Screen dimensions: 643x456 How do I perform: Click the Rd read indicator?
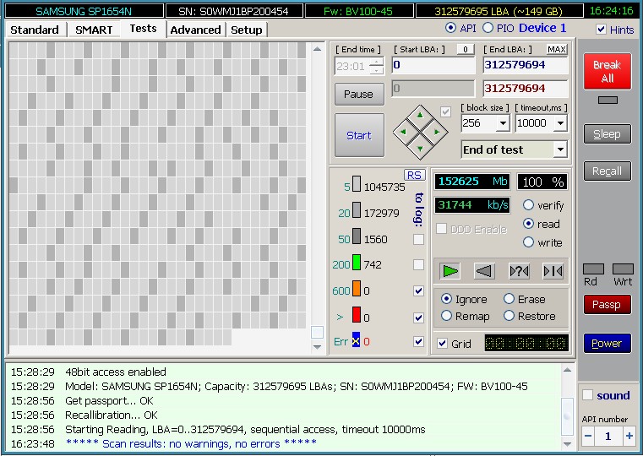tap(593, 269)
